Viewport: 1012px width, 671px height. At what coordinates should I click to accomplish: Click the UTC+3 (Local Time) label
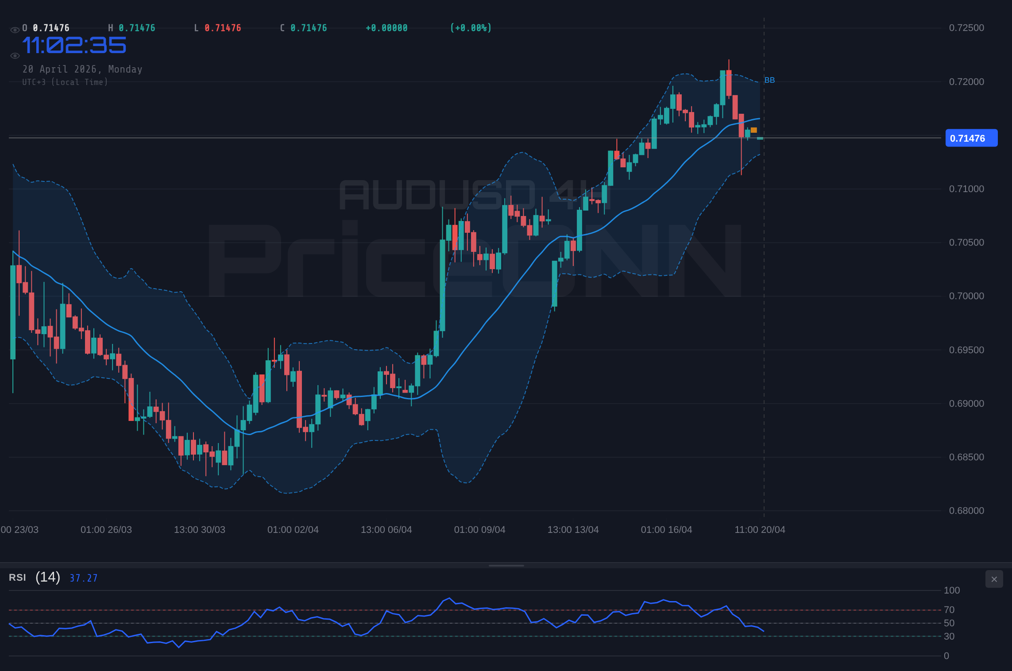(x=65, y=82)
